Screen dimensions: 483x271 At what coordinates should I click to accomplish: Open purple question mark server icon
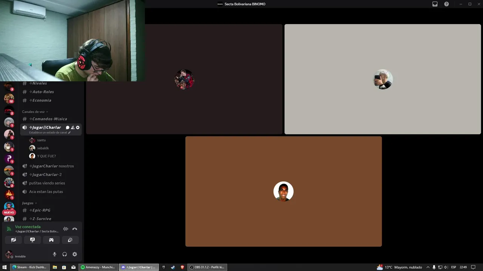point(9,158)
